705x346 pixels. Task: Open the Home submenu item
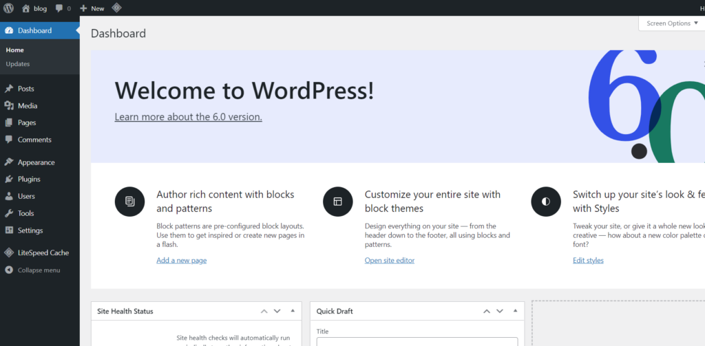[x=15, y=50]
